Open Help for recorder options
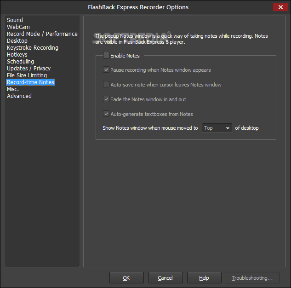This screenshot has height=288, width=291. point(204,278)
